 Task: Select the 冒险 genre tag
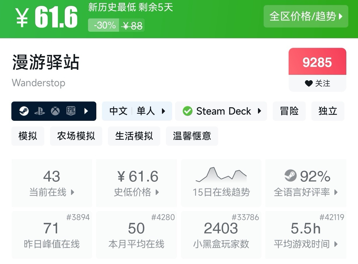tap(289, 111)
